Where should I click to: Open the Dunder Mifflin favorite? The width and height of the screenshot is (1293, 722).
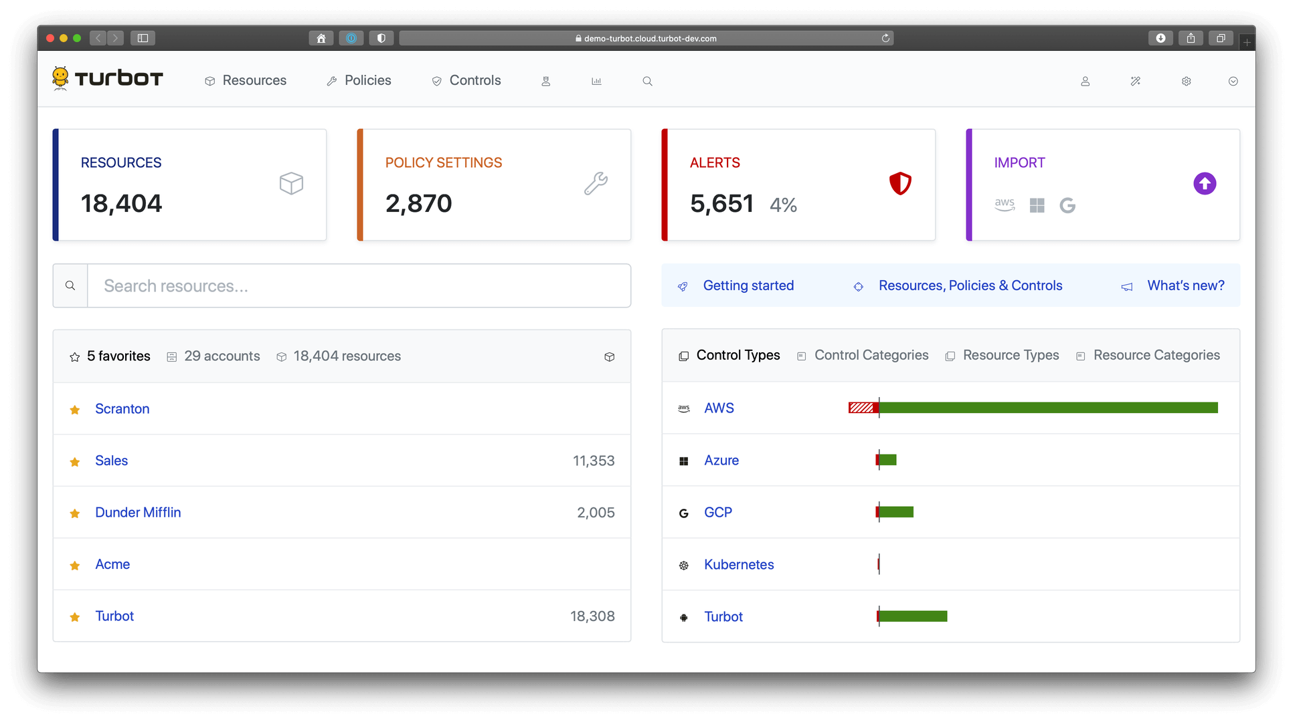[x=138, y=512]
